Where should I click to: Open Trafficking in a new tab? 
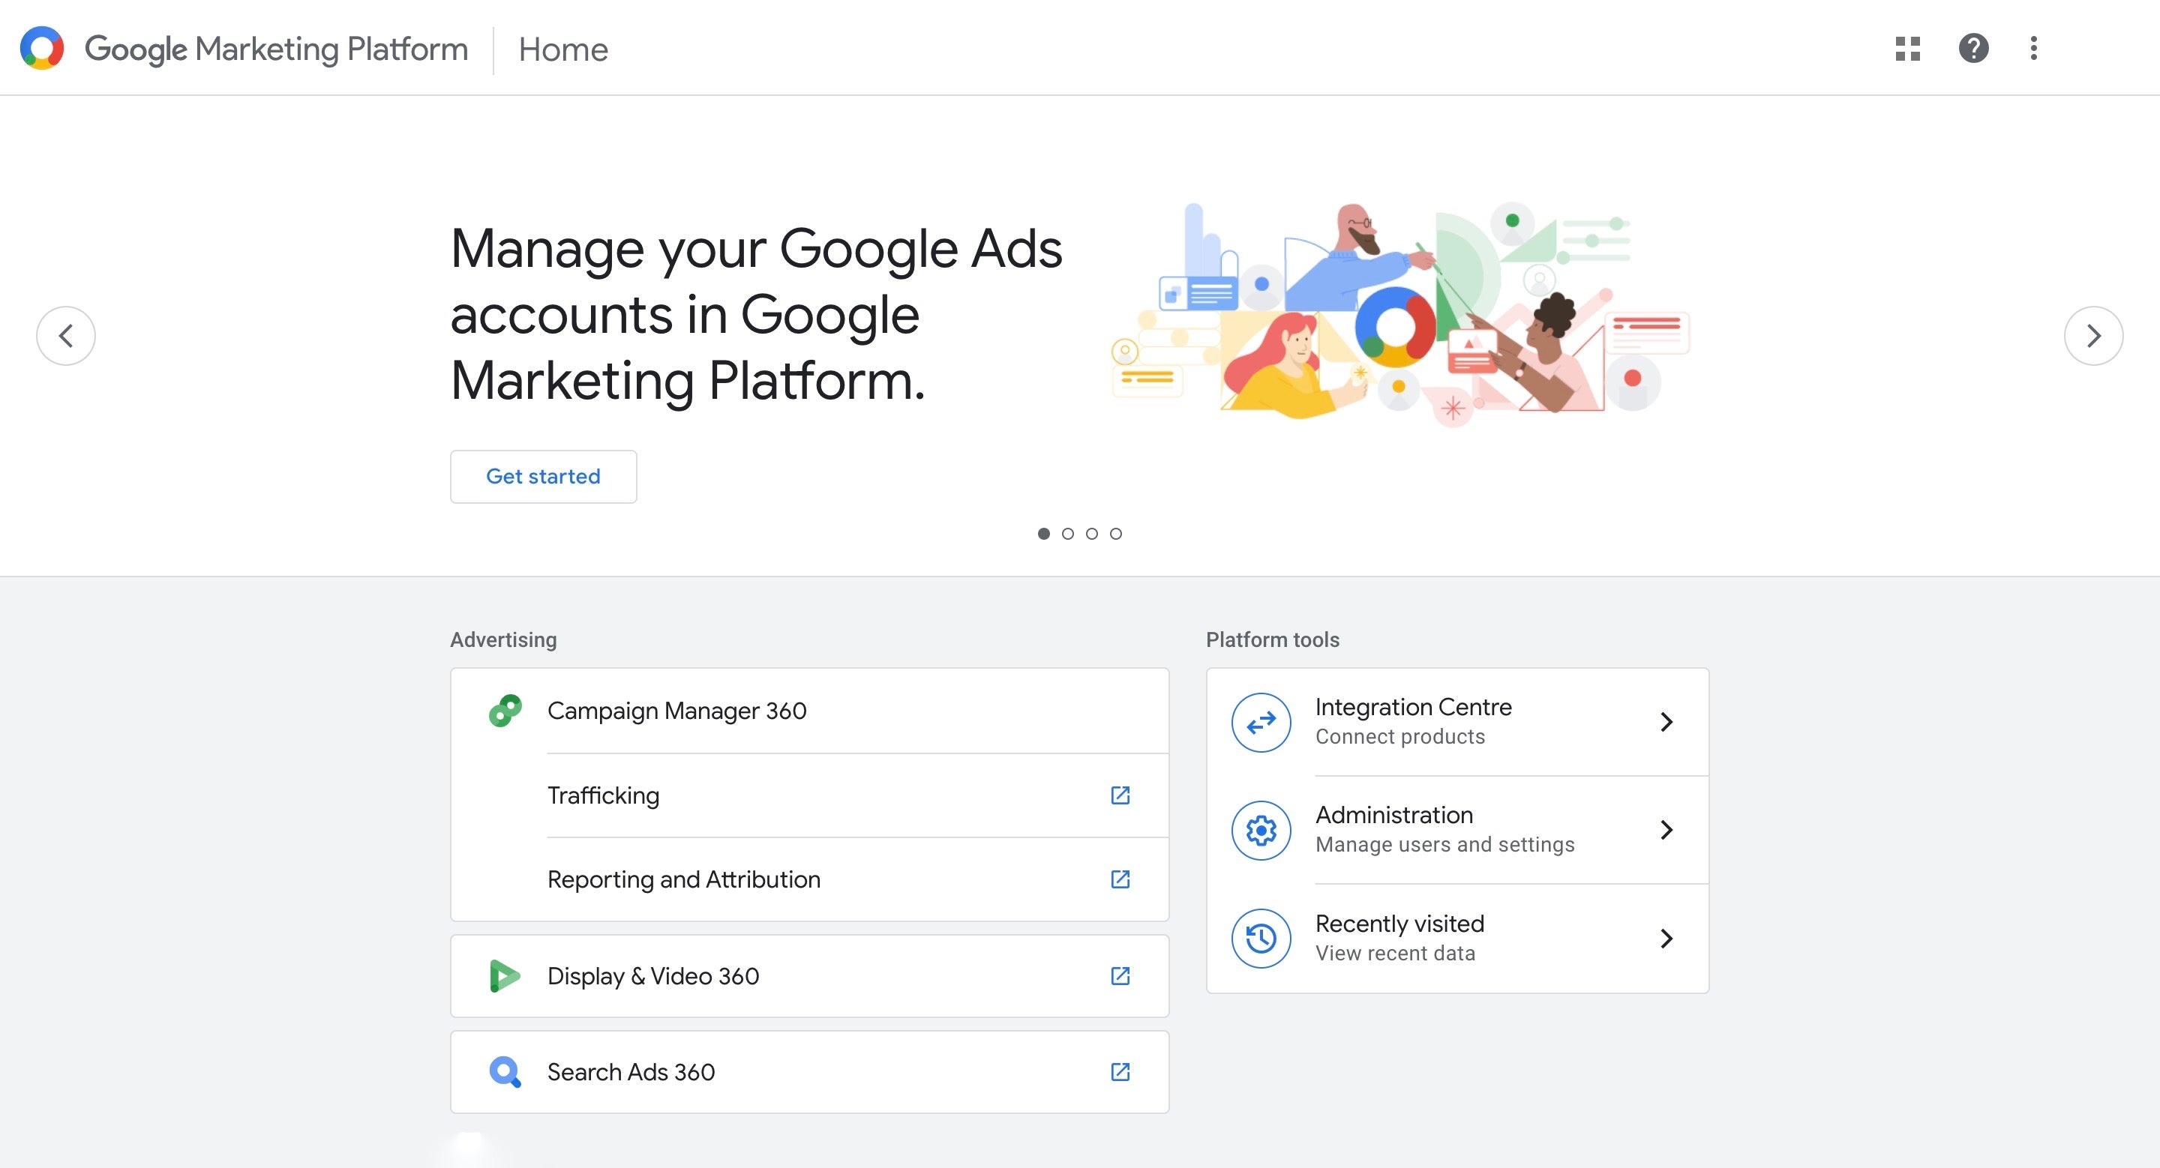1120,795
